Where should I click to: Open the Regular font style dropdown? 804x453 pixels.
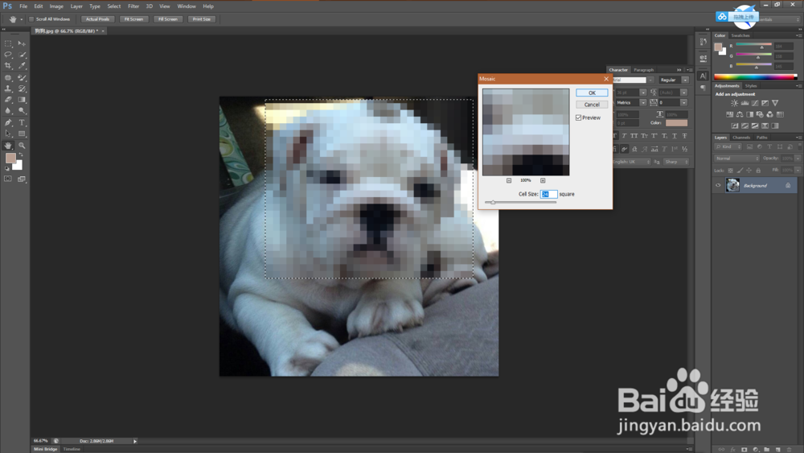674,80
